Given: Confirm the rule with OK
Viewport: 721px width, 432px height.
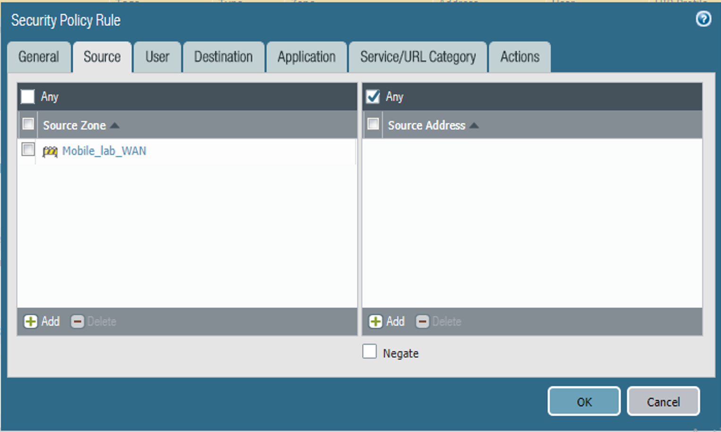Looking at the screenshot, I should [x=584, y=401].
